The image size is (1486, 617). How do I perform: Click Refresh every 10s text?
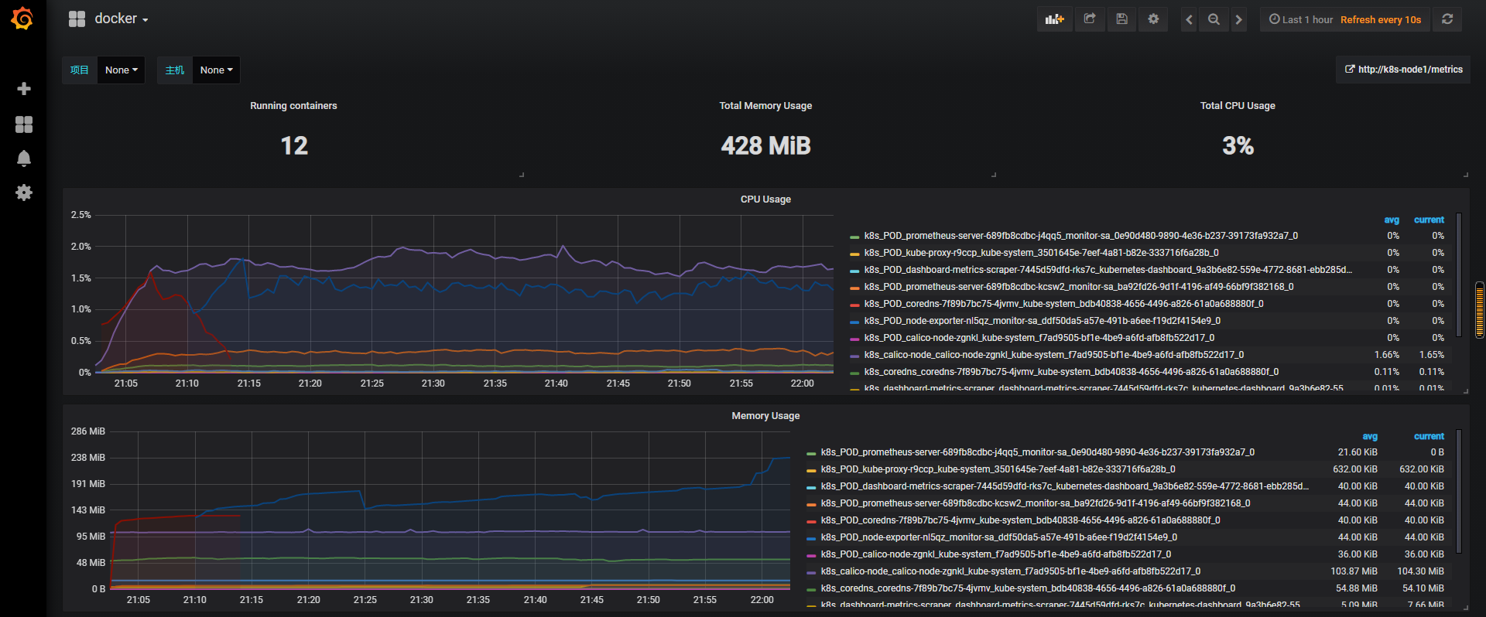(x=1381, y=19)
